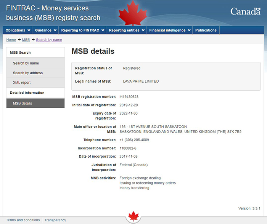
Task: Expand the Reporting entities chevron
Action: pyautogui.click(x=143, y=30)
